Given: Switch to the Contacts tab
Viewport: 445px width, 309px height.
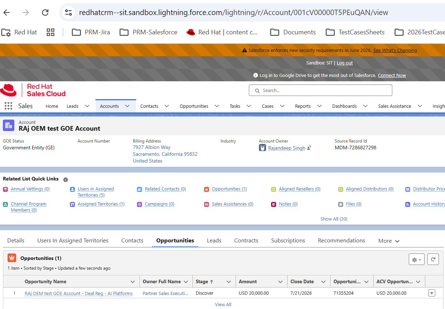Looking at the screenshot, I should click(132, 241).
